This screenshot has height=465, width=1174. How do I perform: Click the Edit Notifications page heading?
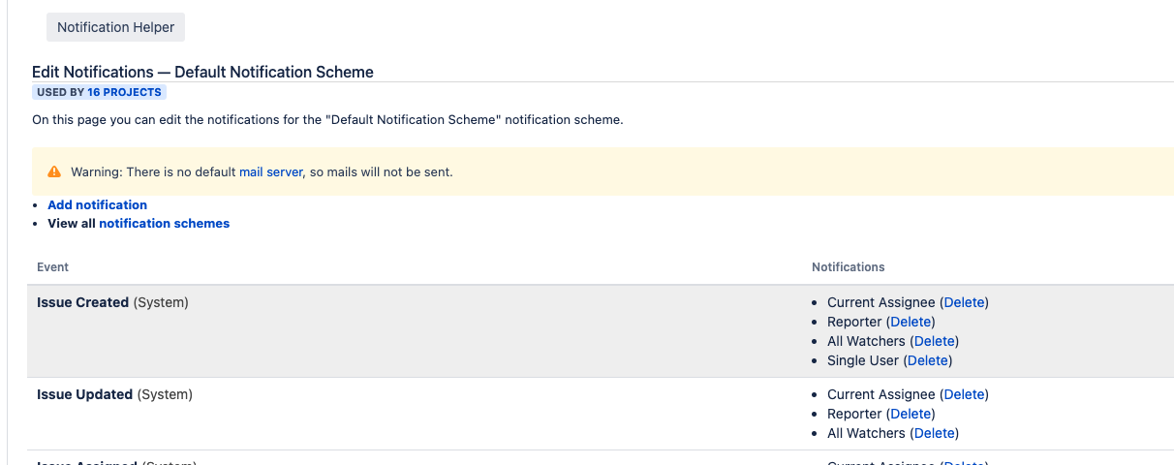[x=202, y=72]
